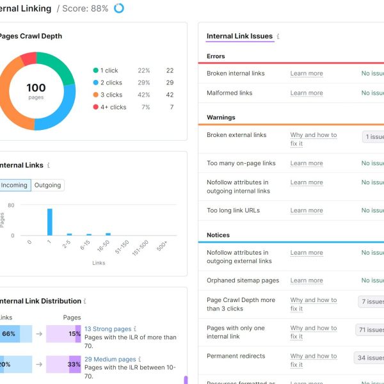Click info icon next to 13 Strong pages
The width and height of the screenshot is (384, 384).
click(x=135, y=329)
